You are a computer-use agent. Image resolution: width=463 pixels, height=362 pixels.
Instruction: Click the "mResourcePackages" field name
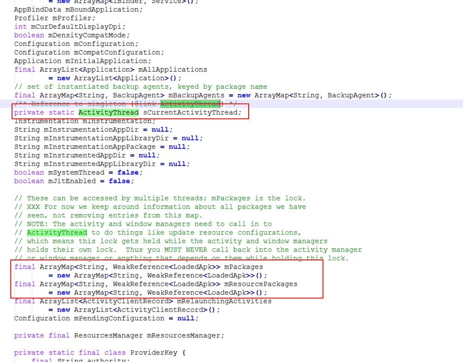tap(261, 284)
